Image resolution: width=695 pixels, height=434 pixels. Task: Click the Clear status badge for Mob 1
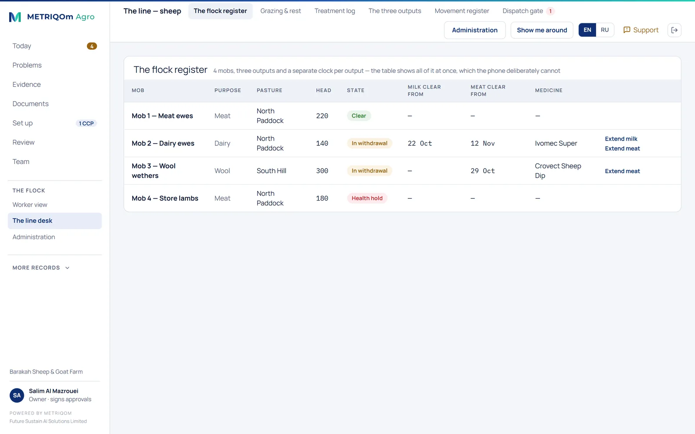coord(359,116)
